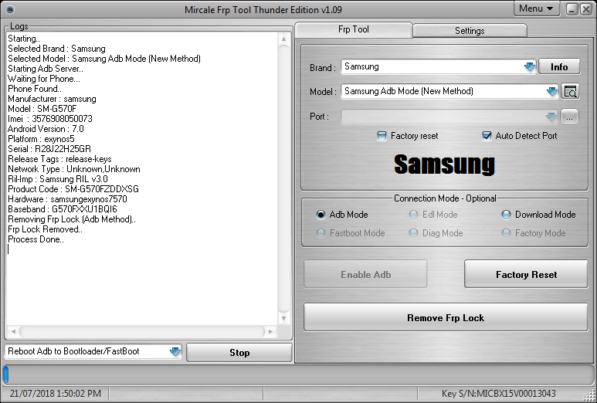The width and height of the screenshot is (597, 403).
Task: Click the log scroll up arrow
Action: tap(283, 39)
